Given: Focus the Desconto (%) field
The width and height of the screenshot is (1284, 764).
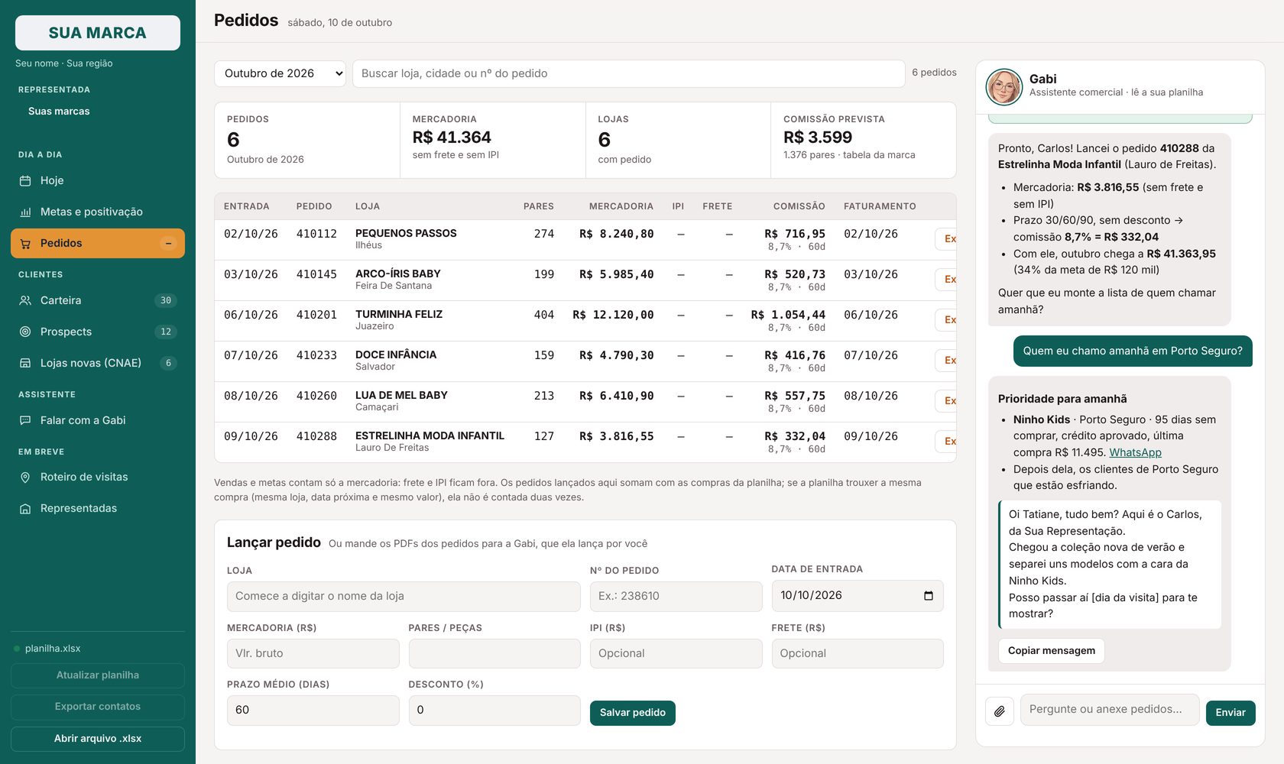Looking at the screenshot, I should point(494,711).
